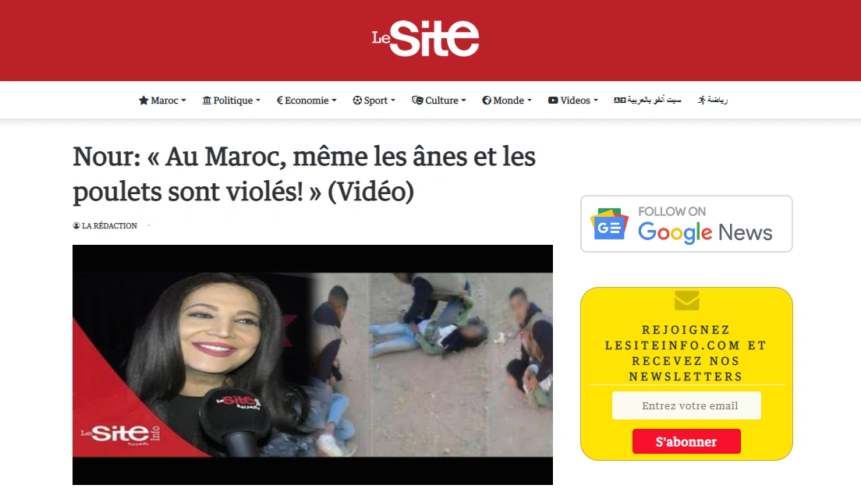Click the Entrez votre email field

click(686, 405)
